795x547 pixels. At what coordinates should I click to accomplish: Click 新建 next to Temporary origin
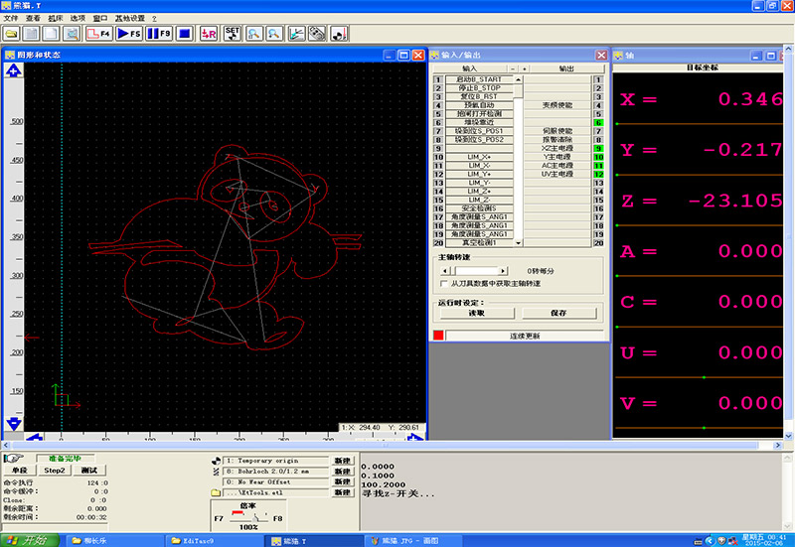point(343,461)
